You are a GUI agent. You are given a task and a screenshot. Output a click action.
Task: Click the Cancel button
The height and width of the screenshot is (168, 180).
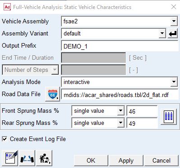pos(162,160)
